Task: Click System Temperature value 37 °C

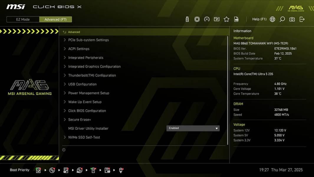Action: (x=278, y=58)
